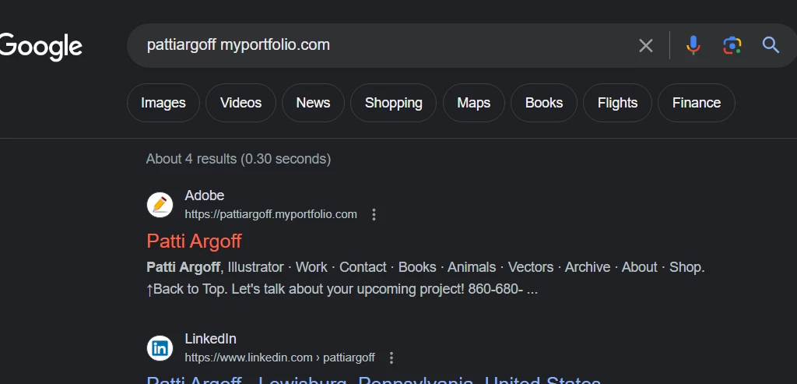
Task: Open the Patti Argoff result title link
Action: 194,241
